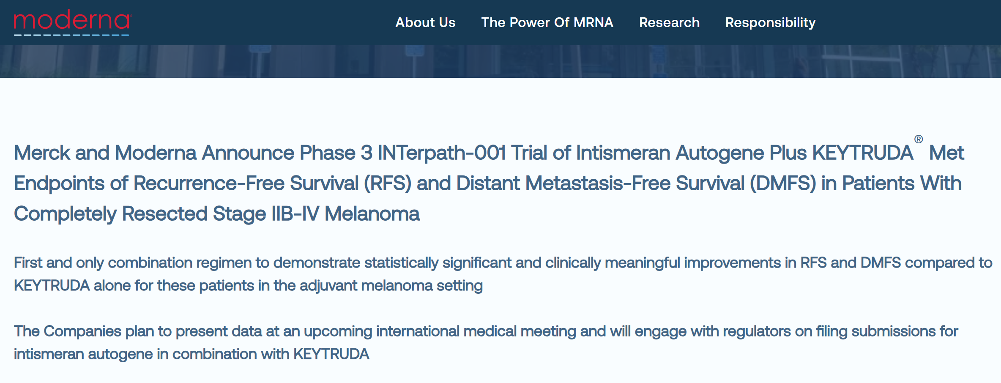
Task: Click "Merck and Moderna" at headline start
Action: (x=105, y=153)
